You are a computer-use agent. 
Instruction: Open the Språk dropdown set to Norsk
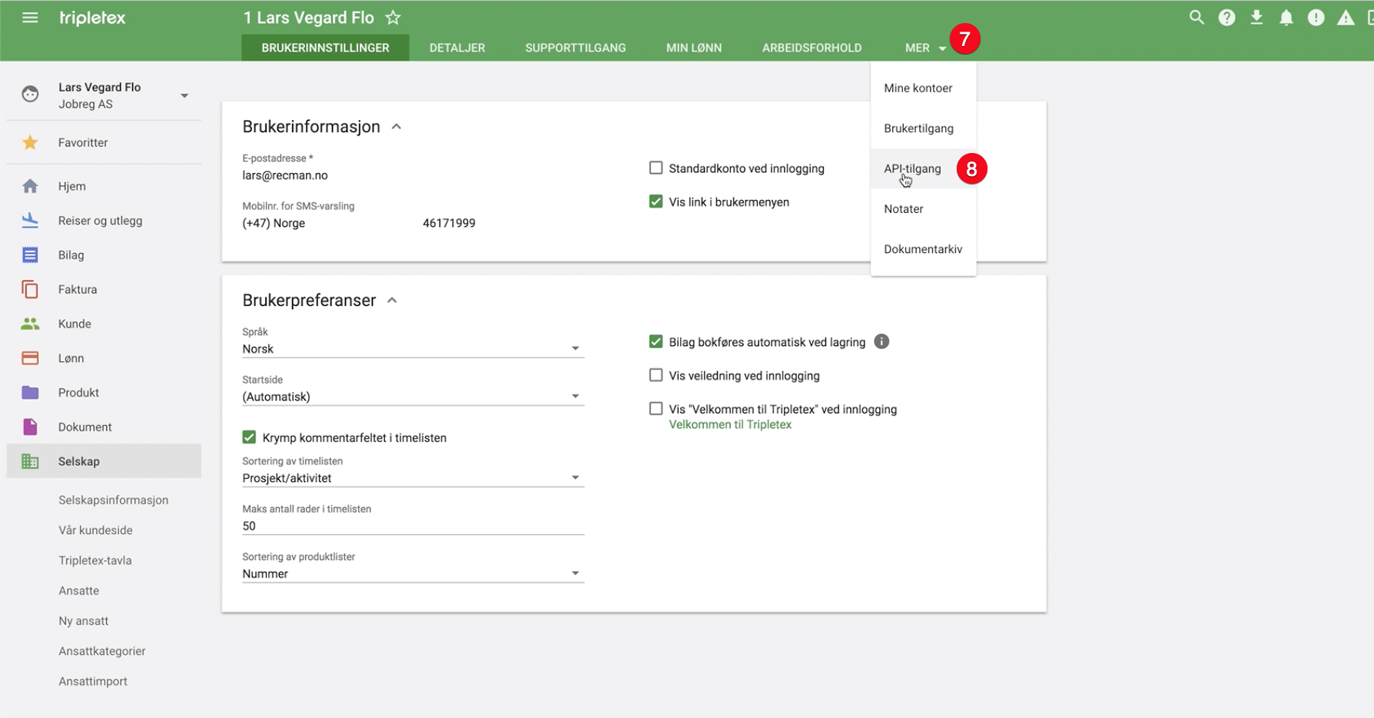click(x=413, y=349)
